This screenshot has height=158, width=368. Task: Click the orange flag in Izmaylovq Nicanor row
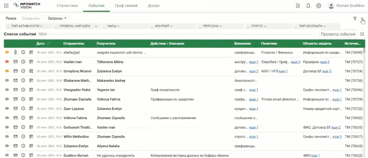[x=7, y=71]
